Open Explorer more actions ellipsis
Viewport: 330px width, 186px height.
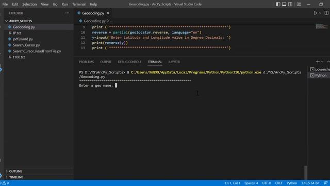click(x=68, y=13)
